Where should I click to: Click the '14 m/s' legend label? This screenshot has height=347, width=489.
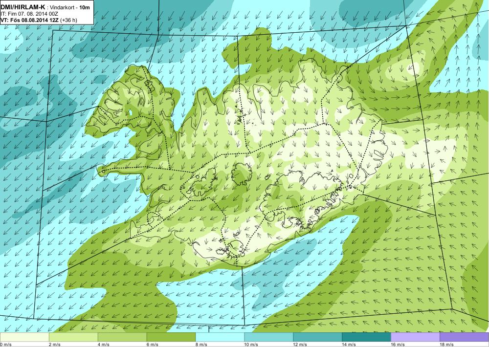coord(349,345)
